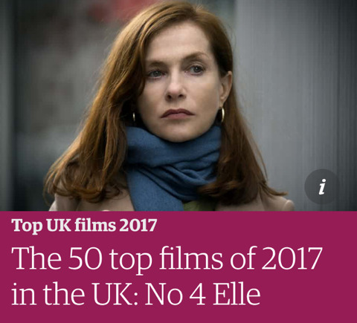This screenshot has width=357, height=323.
Task: Click the italic 'i' glyph inside the grey circle
Action: 322,186
